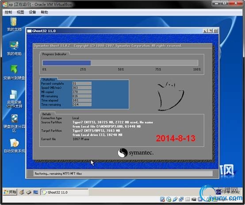
Task: Click the VirtualBox USB devices status icon
Action: (x=175, y=199)
